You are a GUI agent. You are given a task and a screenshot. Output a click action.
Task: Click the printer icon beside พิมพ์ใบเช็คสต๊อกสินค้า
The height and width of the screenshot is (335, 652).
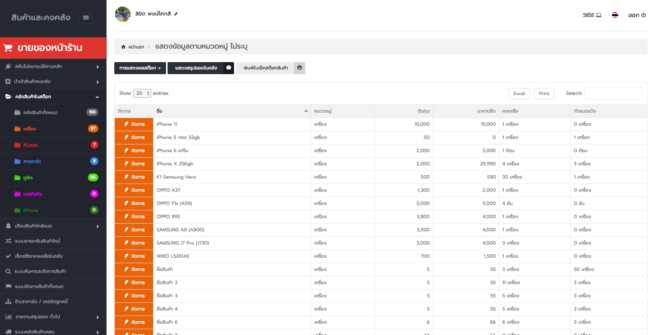[x=299, y=68]
